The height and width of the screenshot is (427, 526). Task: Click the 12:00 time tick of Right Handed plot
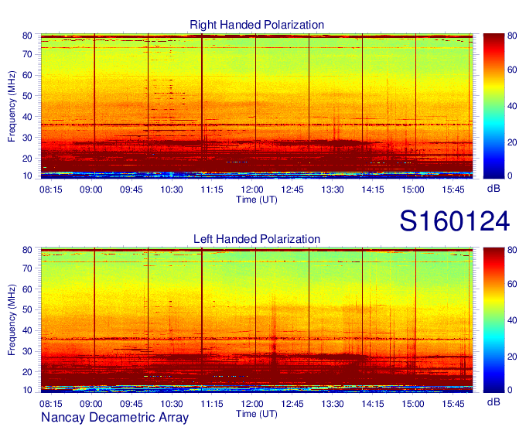[252, 190]
